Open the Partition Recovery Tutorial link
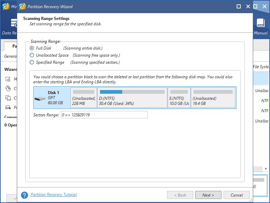The height and width of the screenshot is (203, 270). [54, 195]
